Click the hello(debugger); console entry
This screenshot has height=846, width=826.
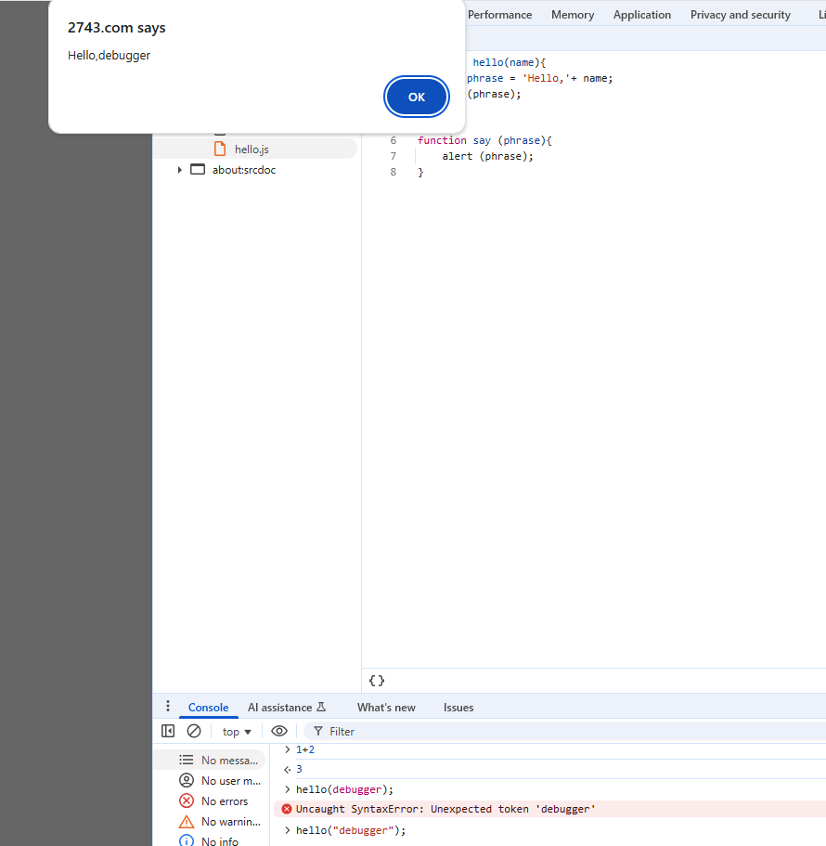click(x=344, y=789)
